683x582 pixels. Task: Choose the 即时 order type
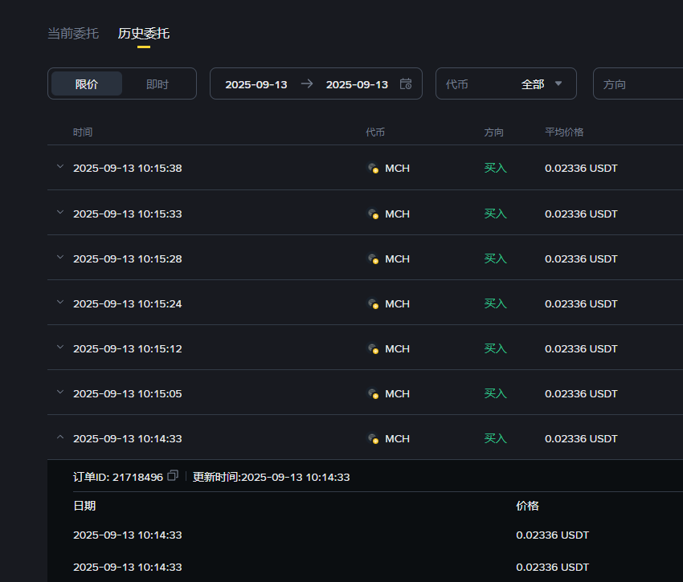point(157,84)
